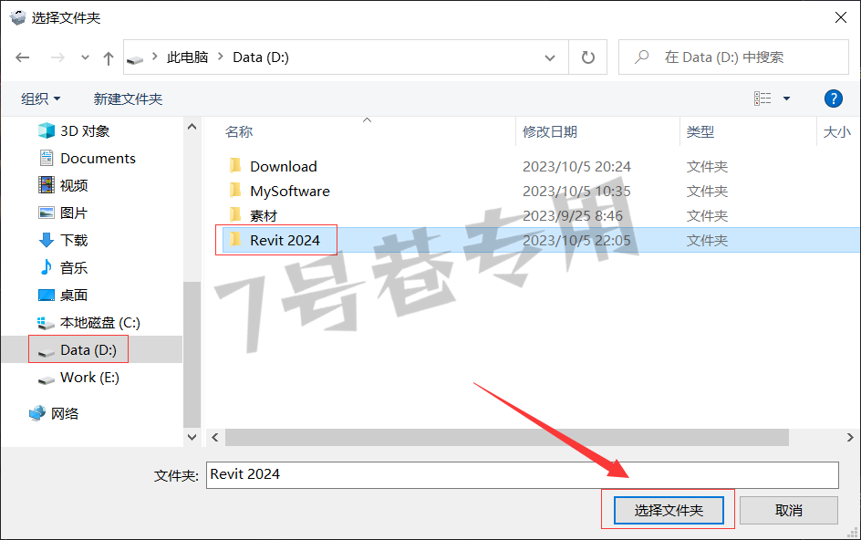
Task: Click the 文件夹 name input field
Action: [523, 474]
